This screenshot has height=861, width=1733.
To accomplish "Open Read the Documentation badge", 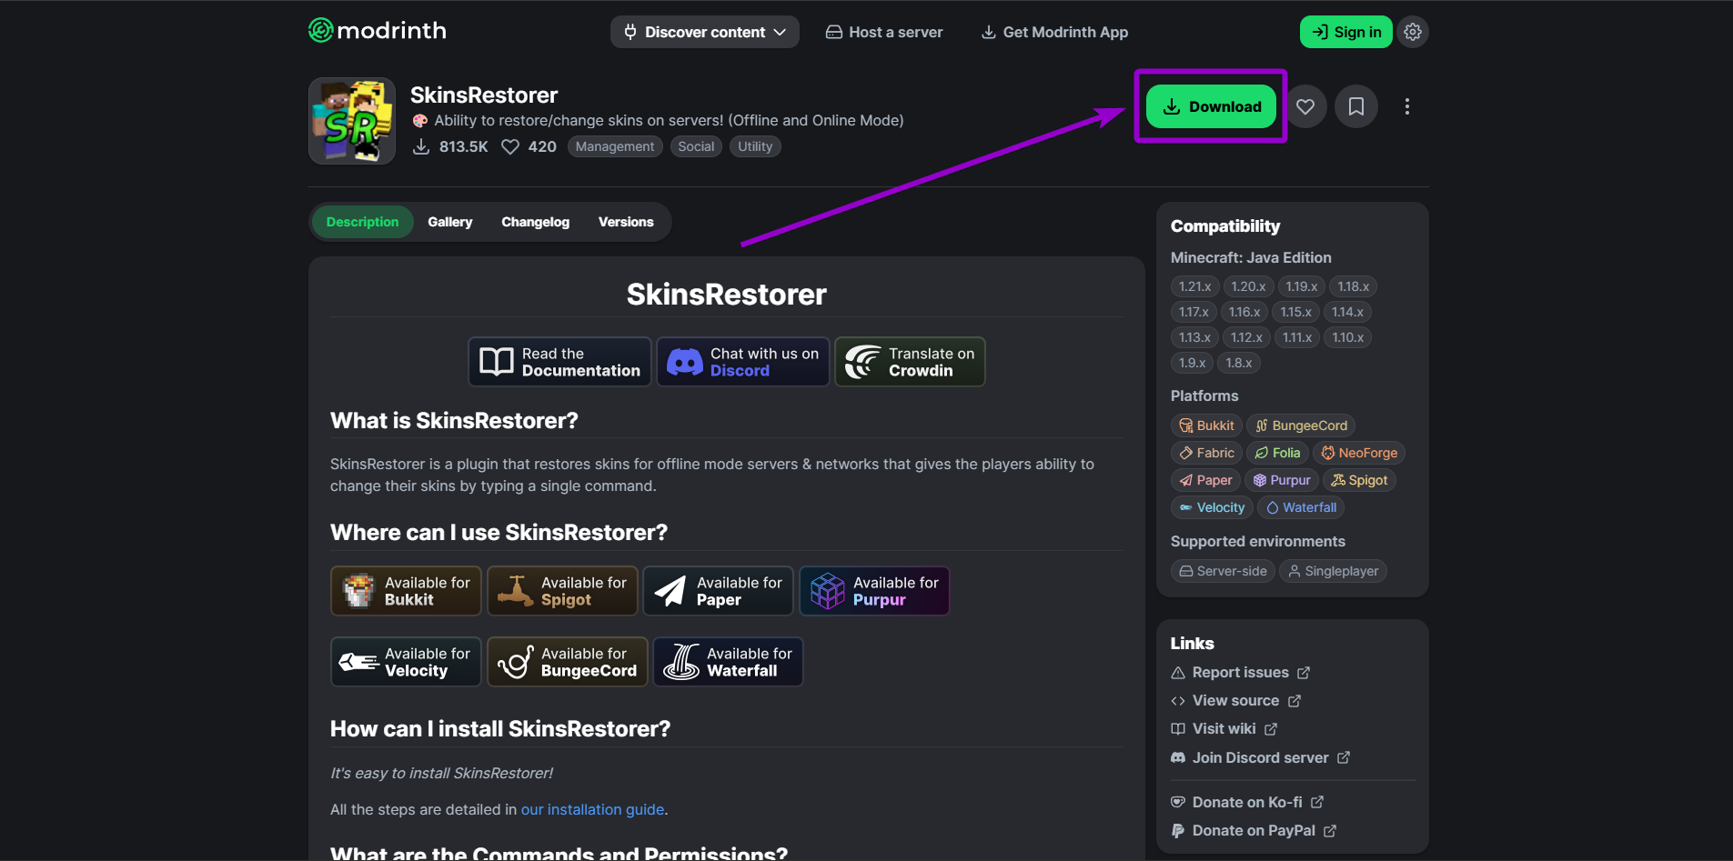I will pyautogui.click(x=559, y=362).
